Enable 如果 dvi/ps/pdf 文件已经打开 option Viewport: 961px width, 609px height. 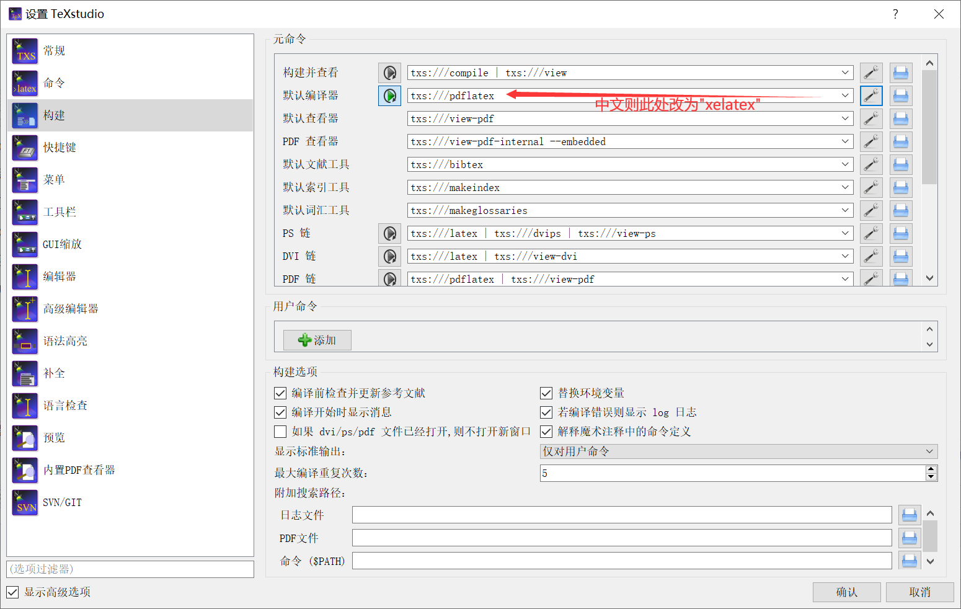point(280,432)
